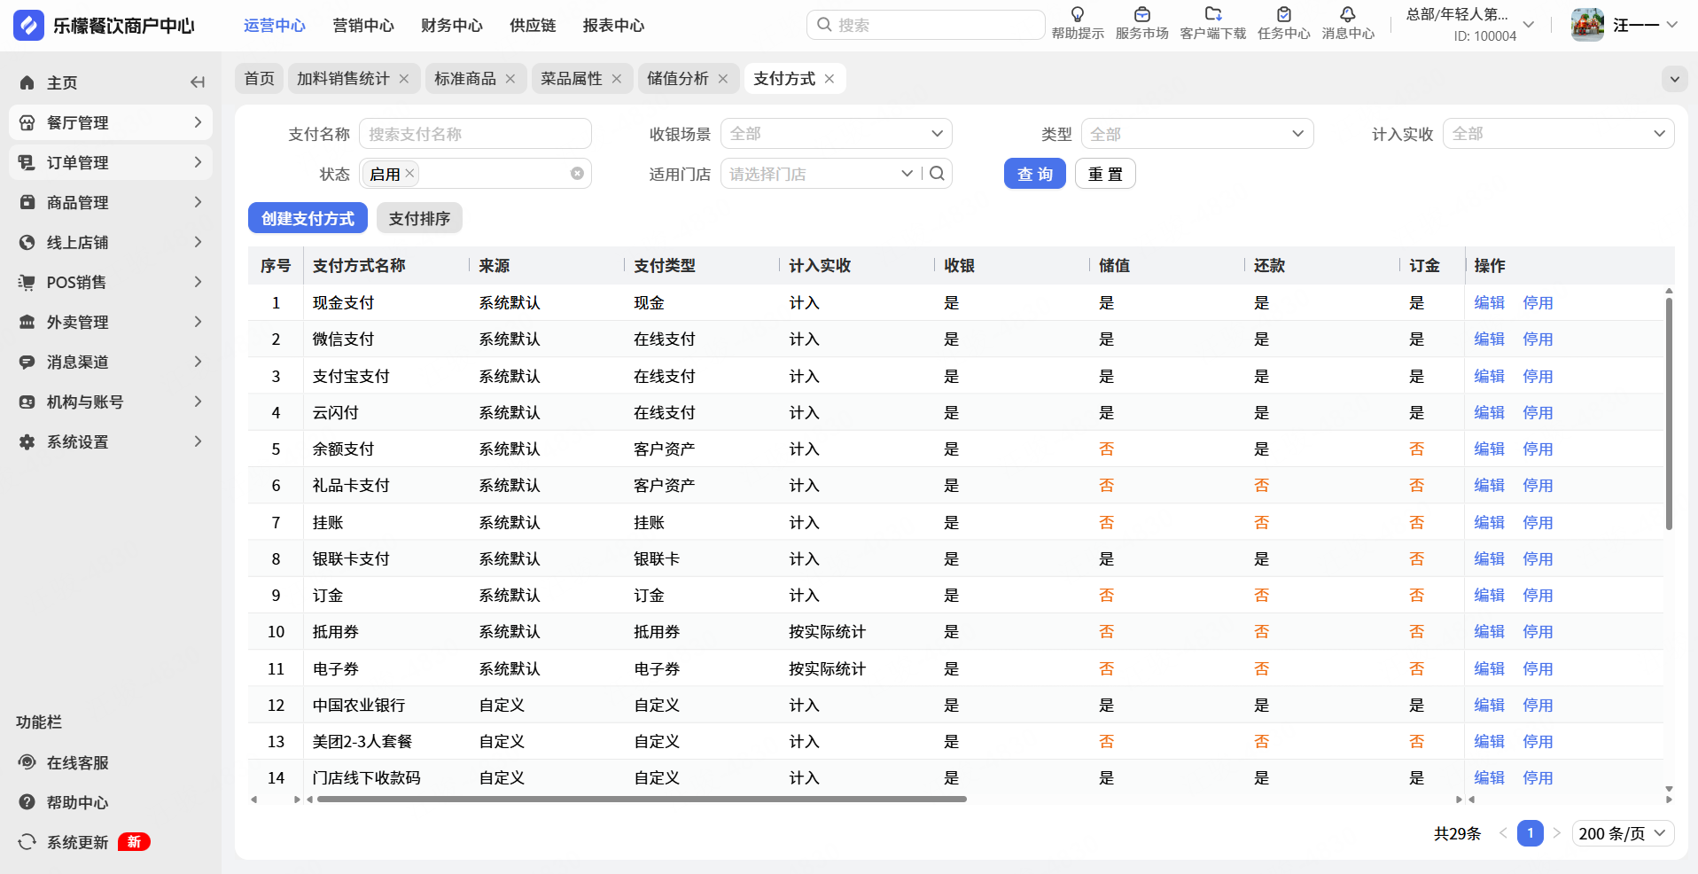Screen dimensions: 1698x874
Task: Open the service market icon
Action: click(1141, 15)
